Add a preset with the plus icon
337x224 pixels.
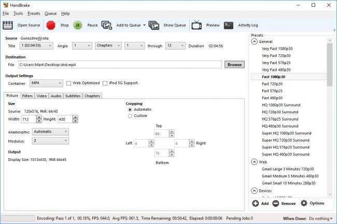pyautogui.click(x=255, y=203)
